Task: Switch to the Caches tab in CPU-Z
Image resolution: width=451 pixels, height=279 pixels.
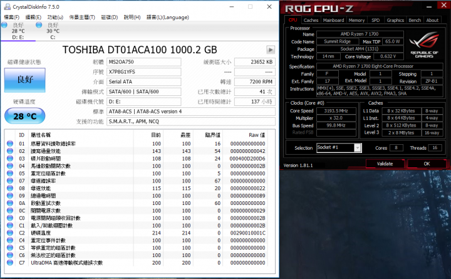Action: [x=311, y=20]
